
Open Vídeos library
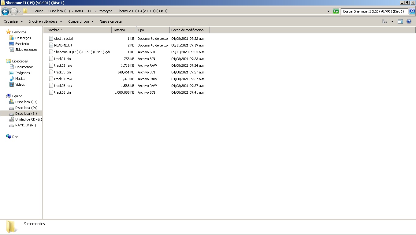point(20,84)
